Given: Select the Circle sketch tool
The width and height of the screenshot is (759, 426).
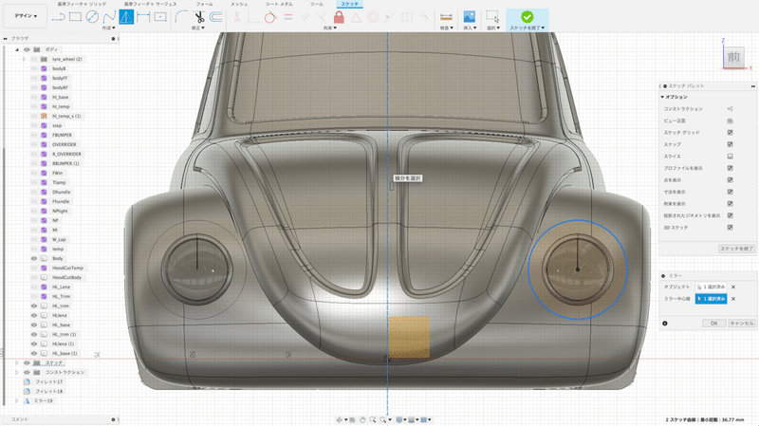Looking at the screenshot, I should point(92,17).
